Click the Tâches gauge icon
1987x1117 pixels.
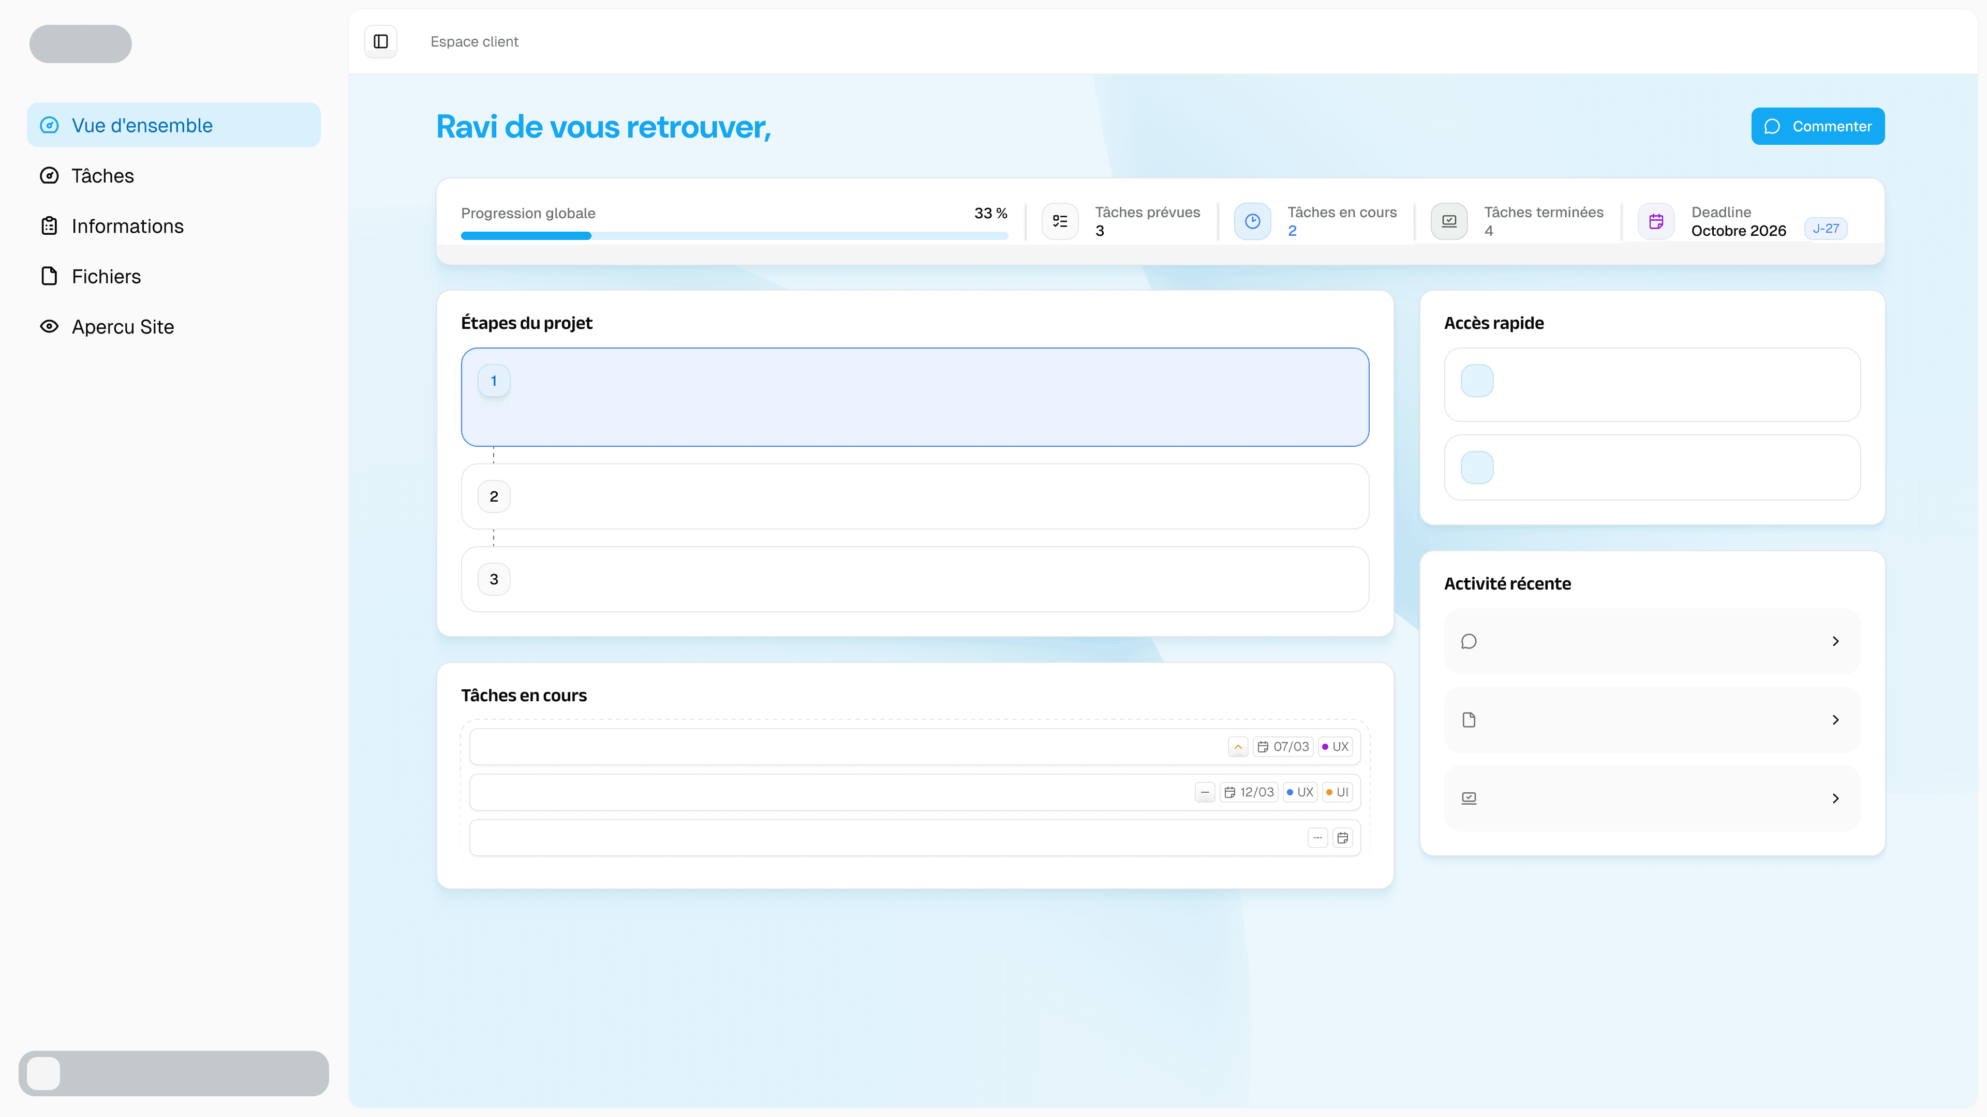(x=49, y=176)
